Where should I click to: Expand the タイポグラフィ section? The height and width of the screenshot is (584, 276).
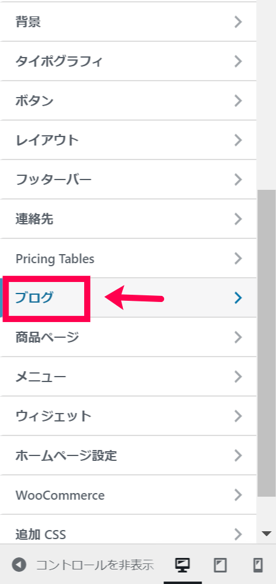click(x=128, y=61)
